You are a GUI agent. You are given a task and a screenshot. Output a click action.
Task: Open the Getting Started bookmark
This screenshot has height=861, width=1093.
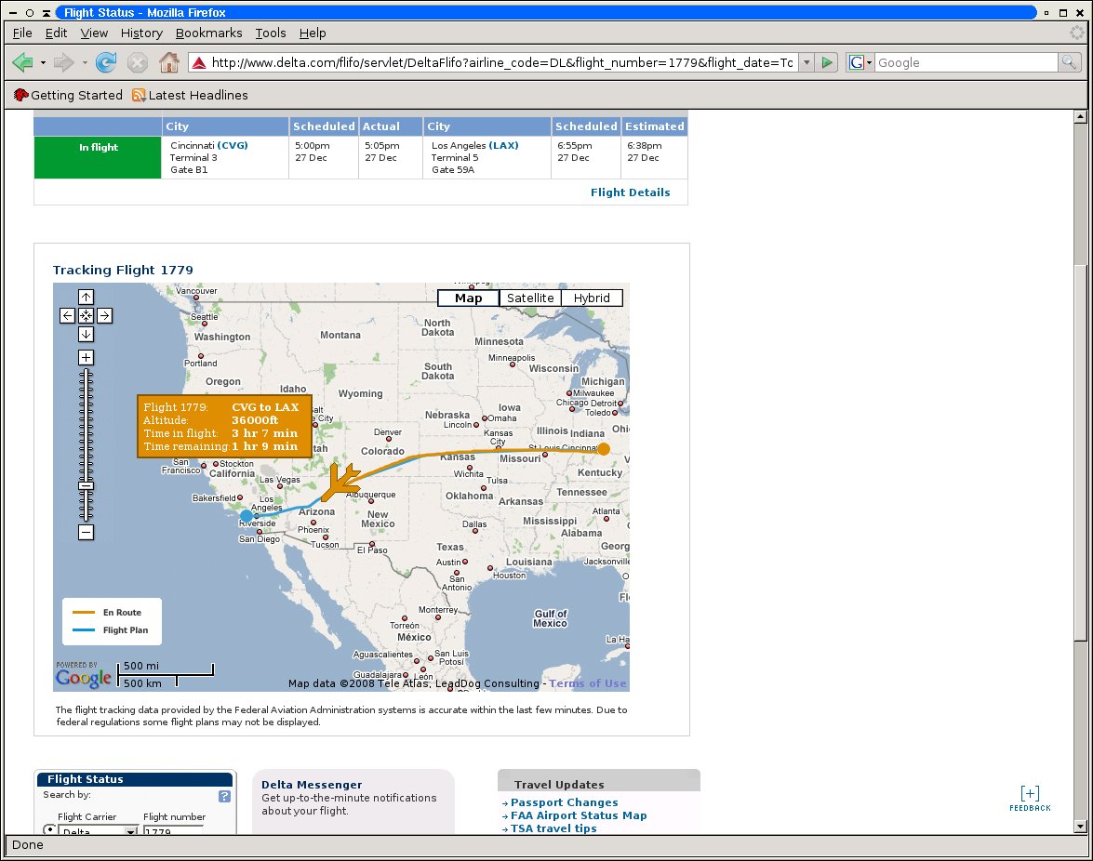point(68,96)
